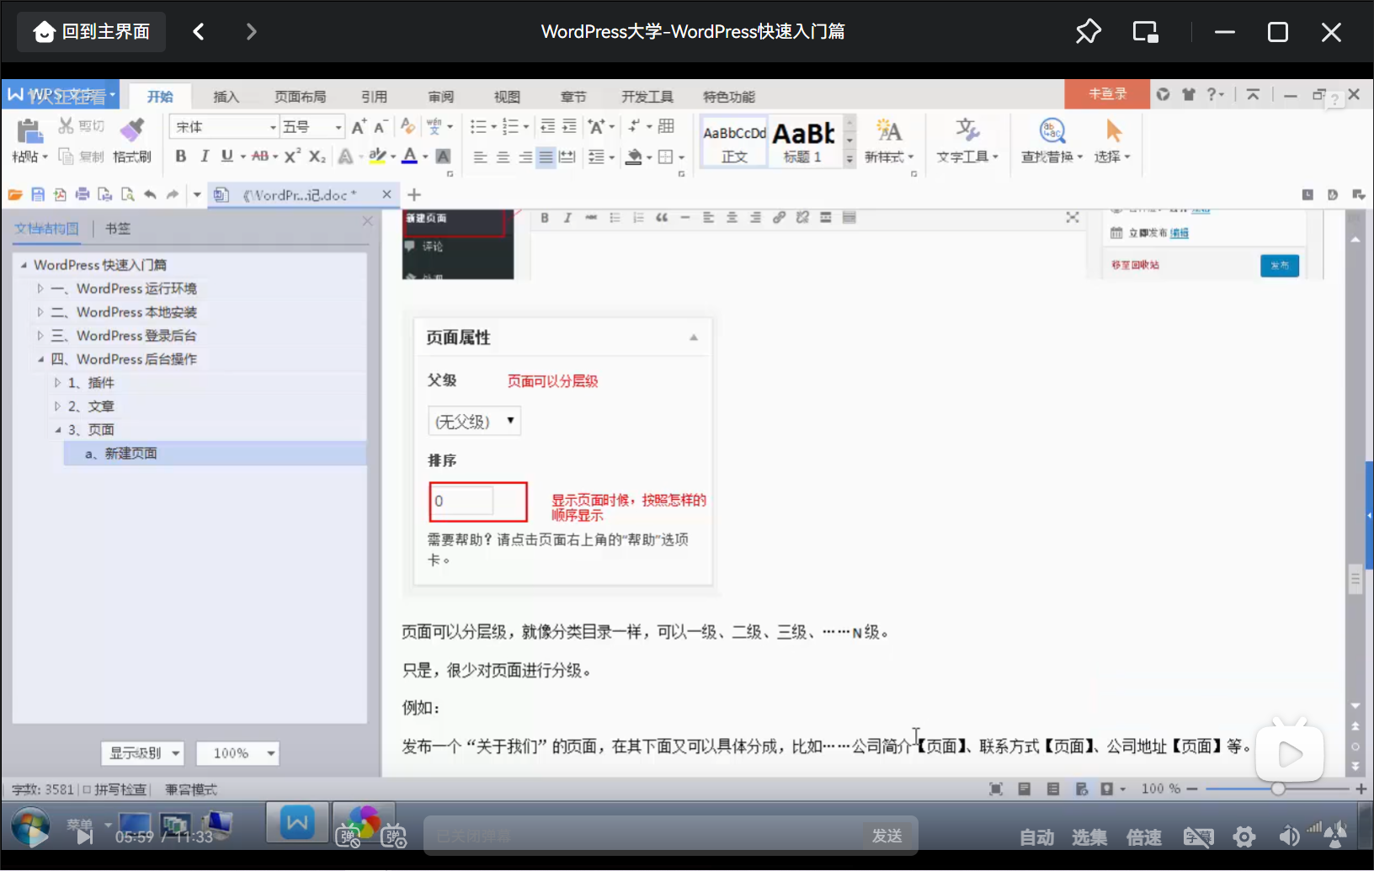Image resolution: width=1374 pixels, height=871 pixels.
Task: Decrease font size with A- icon
Action: tap(381, 127)
